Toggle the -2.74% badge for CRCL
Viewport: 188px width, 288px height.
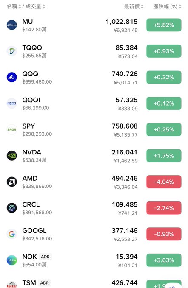coord(164,208)
